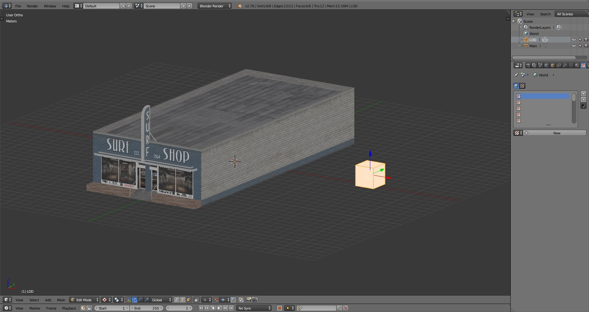Open the Render properties camera icon
This screenshot has width=589, height=312.
(x=528, y=65)
